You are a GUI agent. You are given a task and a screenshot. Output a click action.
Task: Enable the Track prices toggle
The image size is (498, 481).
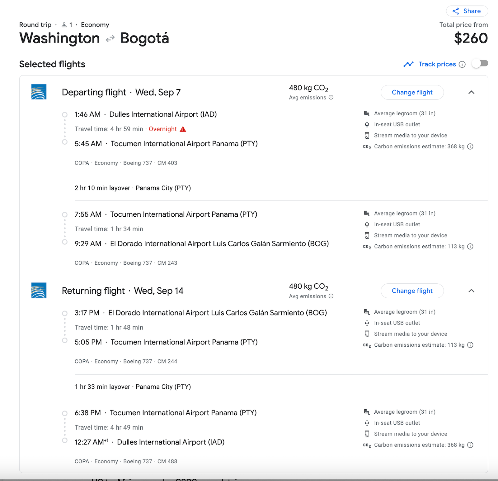[480, 63]
